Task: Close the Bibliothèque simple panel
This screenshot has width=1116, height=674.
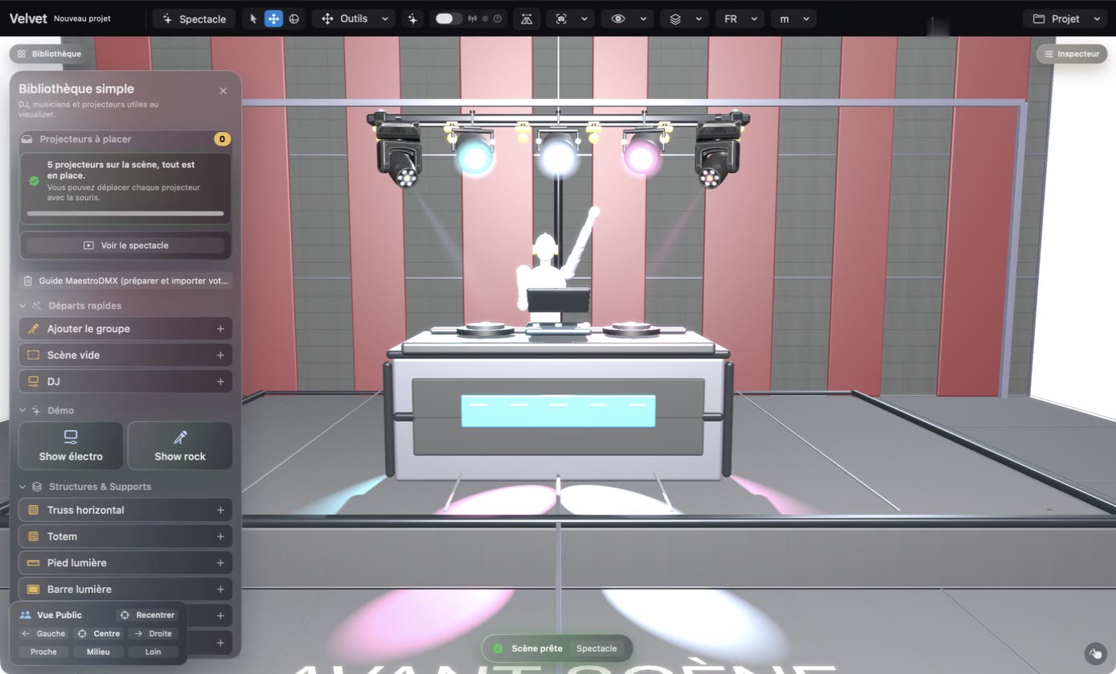Action: (223, 91)
